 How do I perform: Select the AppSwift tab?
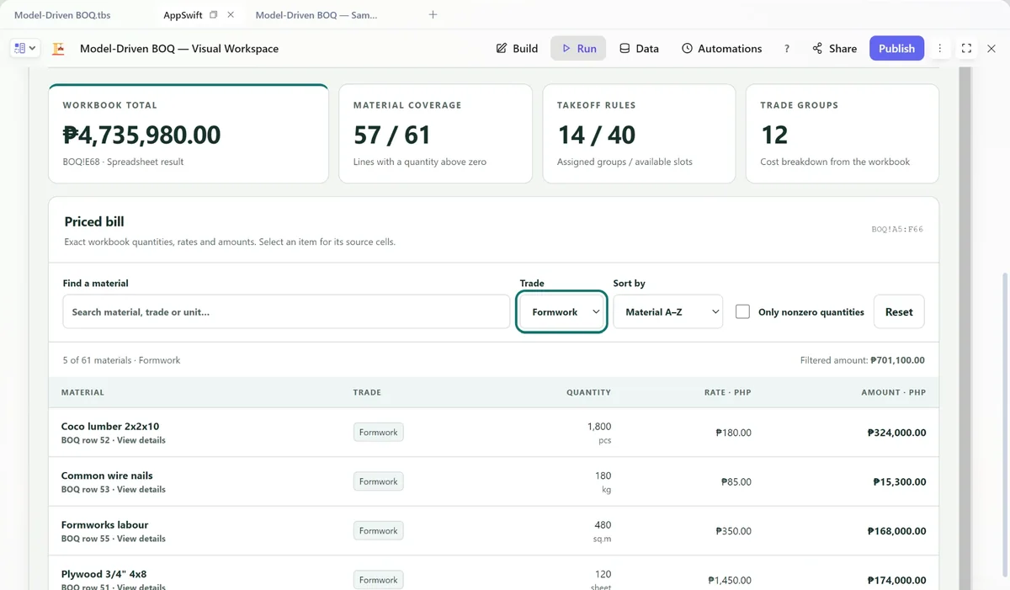pos(183,15)
